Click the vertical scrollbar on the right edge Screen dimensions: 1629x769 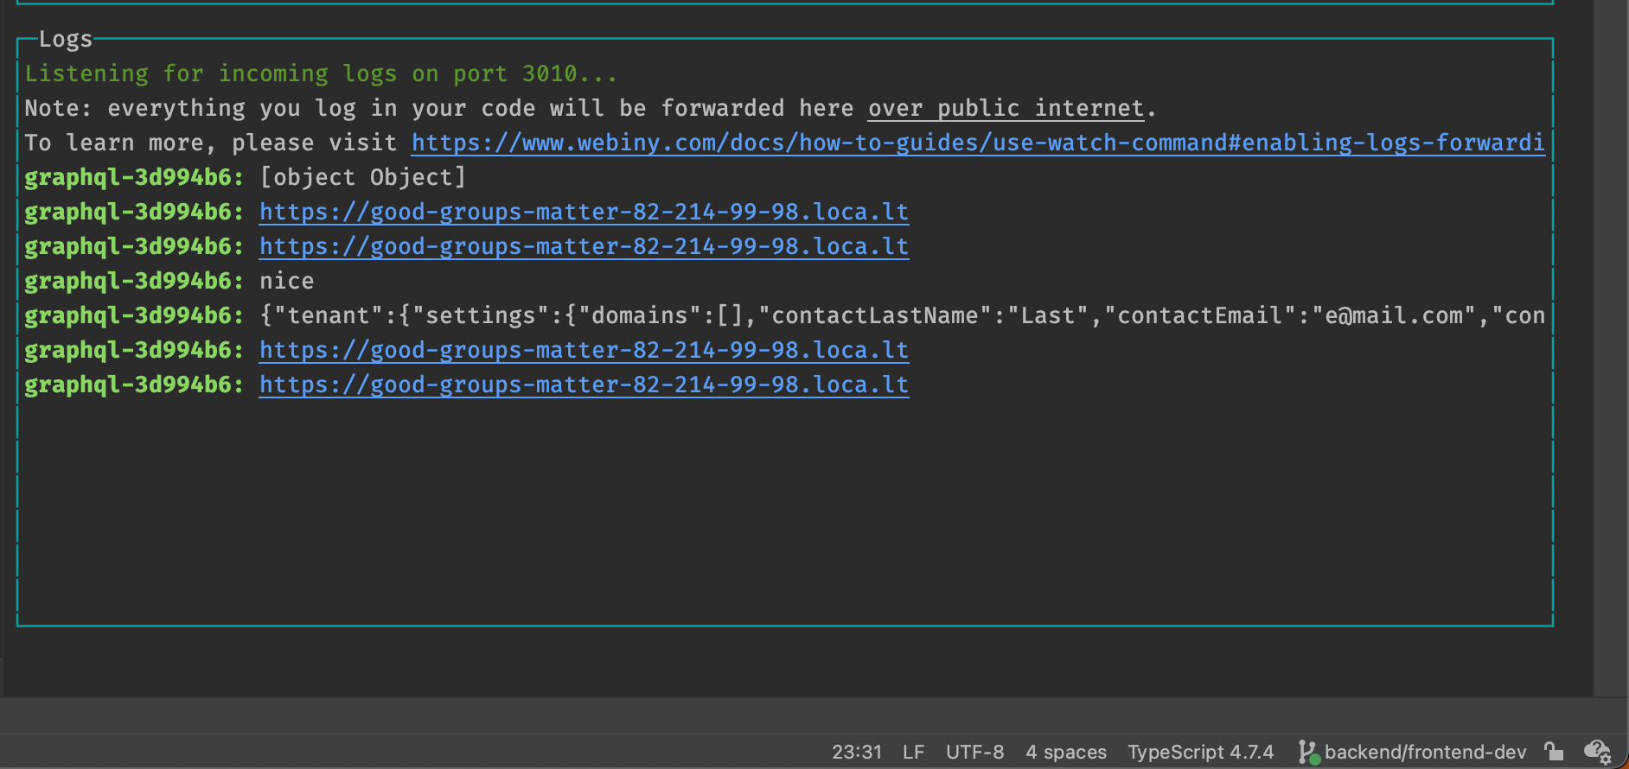tap(1610, 346)
